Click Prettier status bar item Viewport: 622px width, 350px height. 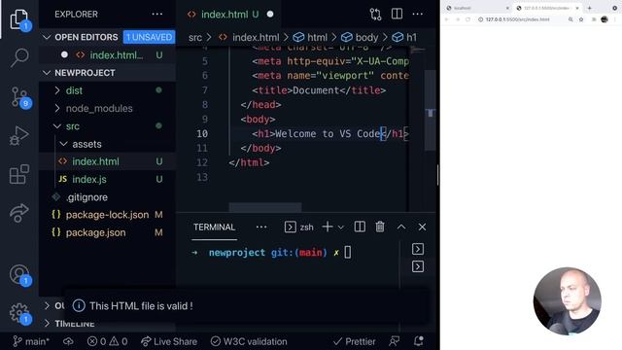click(354, 341)
